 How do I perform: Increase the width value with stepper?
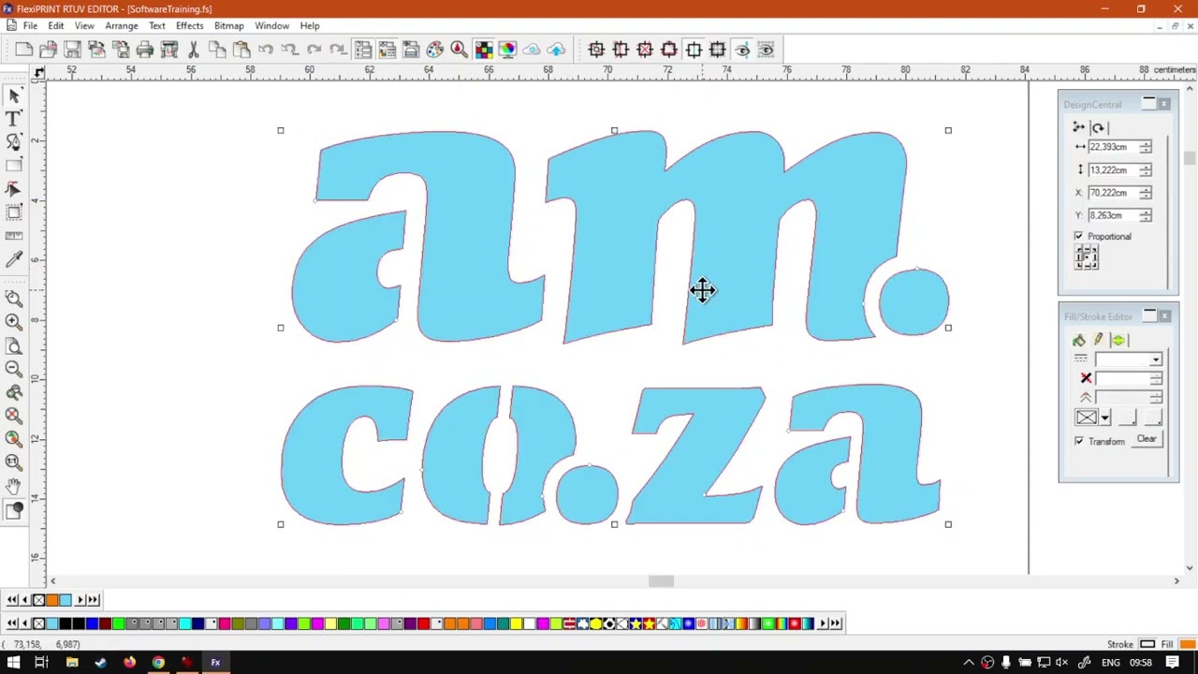[x=1146, y=144]
